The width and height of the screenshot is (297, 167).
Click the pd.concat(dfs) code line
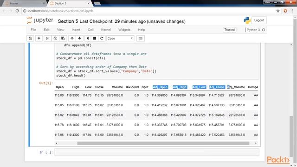coord(81,58)
